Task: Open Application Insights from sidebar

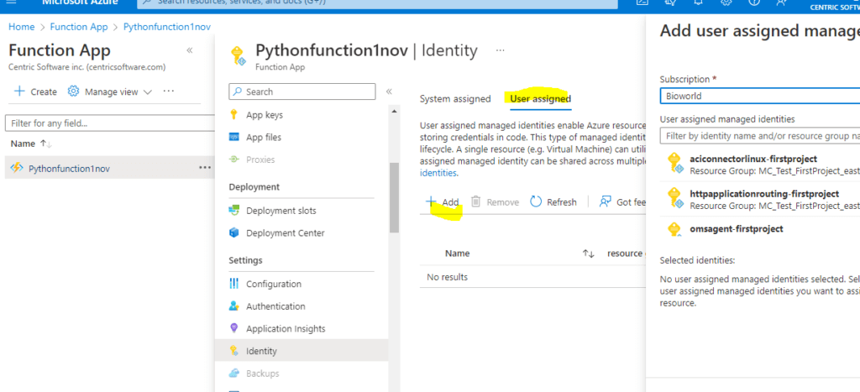Action: click(286, 329)
